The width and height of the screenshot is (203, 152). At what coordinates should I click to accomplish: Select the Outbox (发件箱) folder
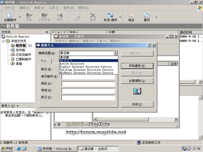pos(20,50)
